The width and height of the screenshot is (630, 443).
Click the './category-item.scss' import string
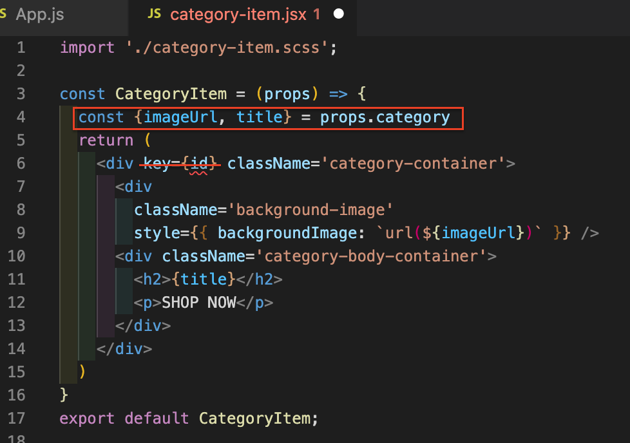tap(227, 48)
